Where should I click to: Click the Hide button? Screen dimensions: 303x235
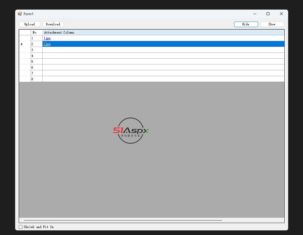tap(246, 24)
